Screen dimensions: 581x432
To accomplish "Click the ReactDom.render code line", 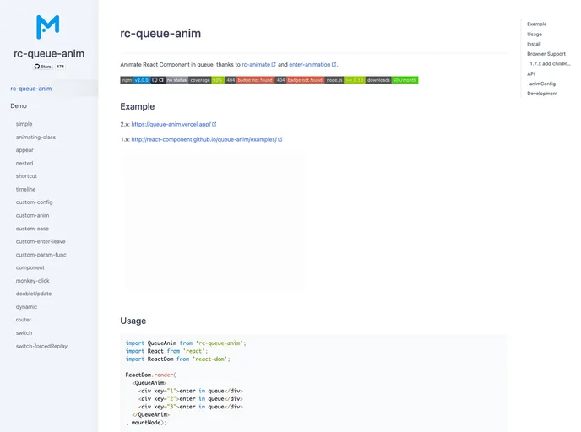I will coord(151,375).
